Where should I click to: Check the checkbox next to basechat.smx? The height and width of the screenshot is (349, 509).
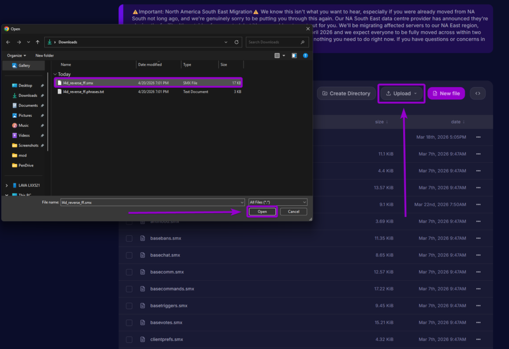(129, 255)
